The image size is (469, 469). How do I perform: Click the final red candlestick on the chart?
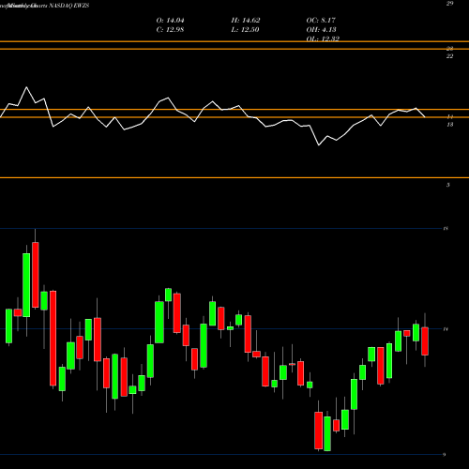(x=425, y=341)
